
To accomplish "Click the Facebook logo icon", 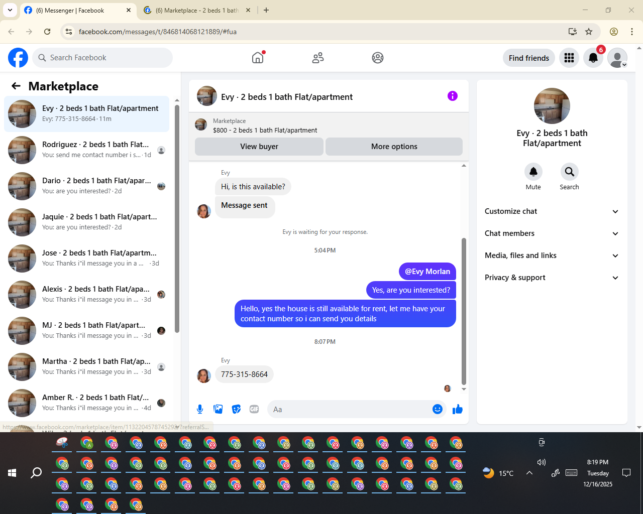I will click(18, 58).
